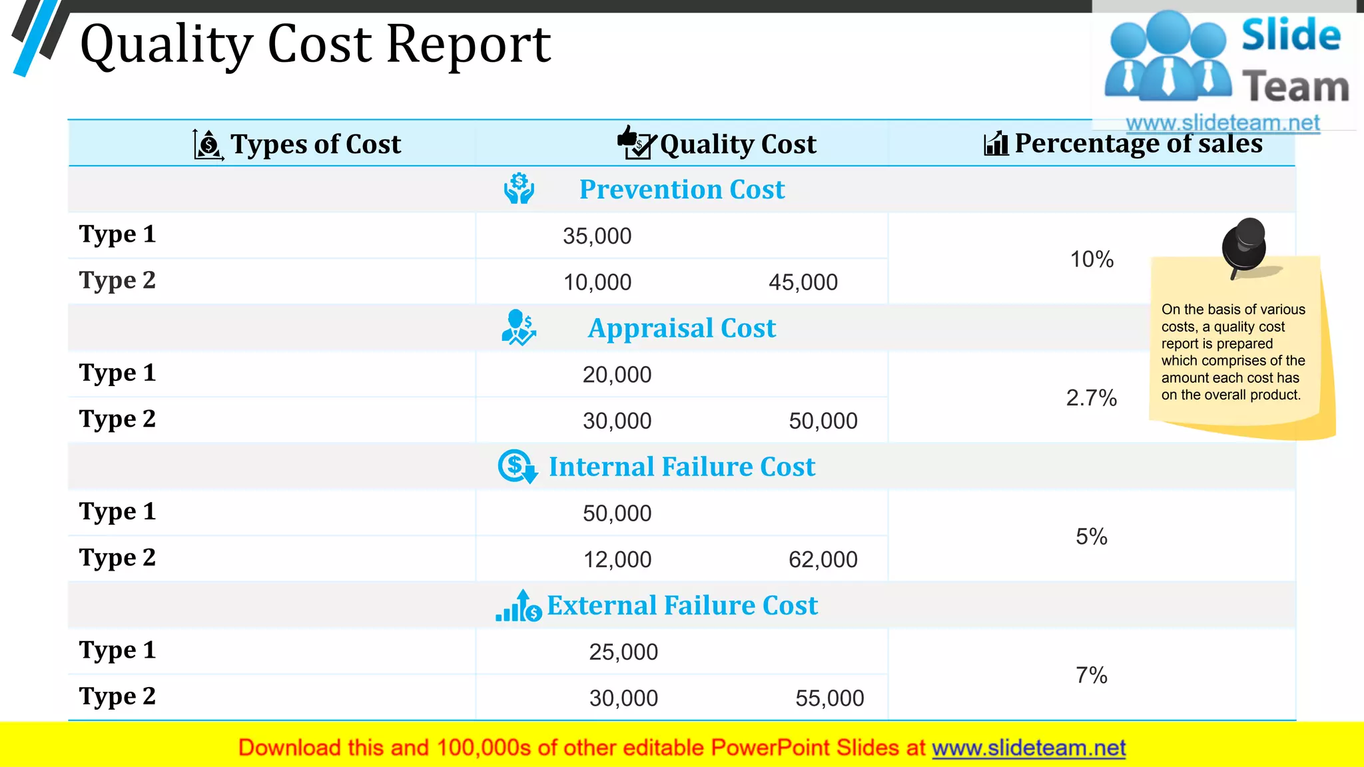Screen dimensions: 1364x767
Task: Select the 2.7% percentage of sales
Action: pos(1092,397)
